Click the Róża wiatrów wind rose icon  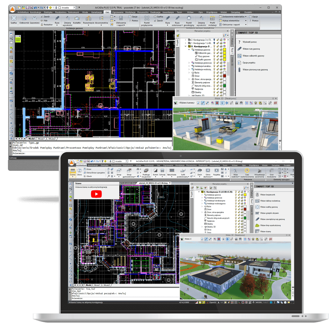coord(236,172)
